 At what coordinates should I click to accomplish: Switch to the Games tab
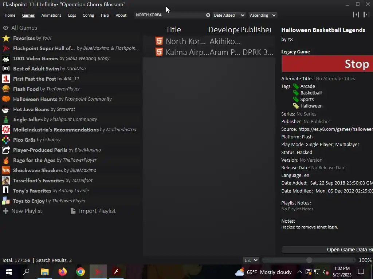pyautogui.click(x=28, y=15)
